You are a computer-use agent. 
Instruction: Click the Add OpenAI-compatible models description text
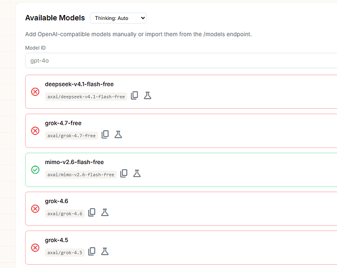click(139, 34)
